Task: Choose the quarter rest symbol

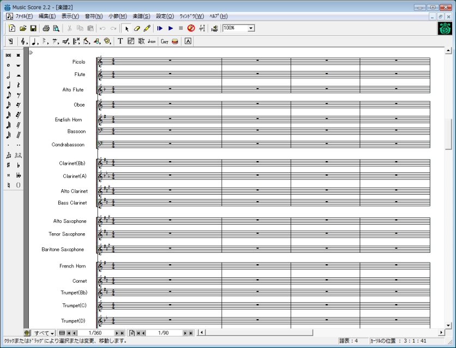Action: [19, 85]
